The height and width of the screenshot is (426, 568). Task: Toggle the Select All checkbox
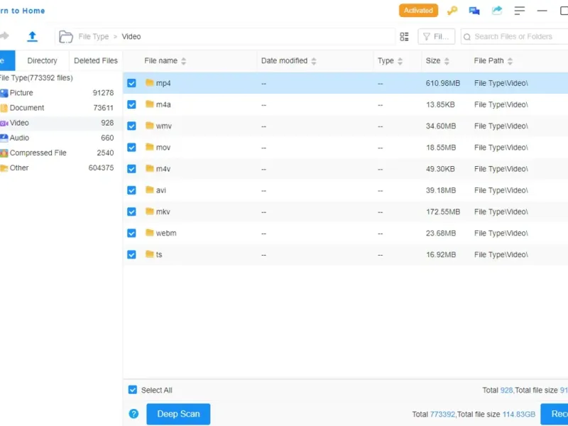tap(133, 390)
